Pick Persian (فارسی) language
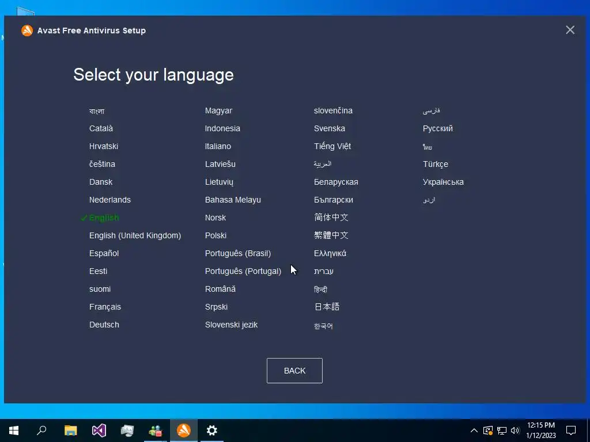The height and width of the screenshot is (442, 590). (x=431, y=111)
